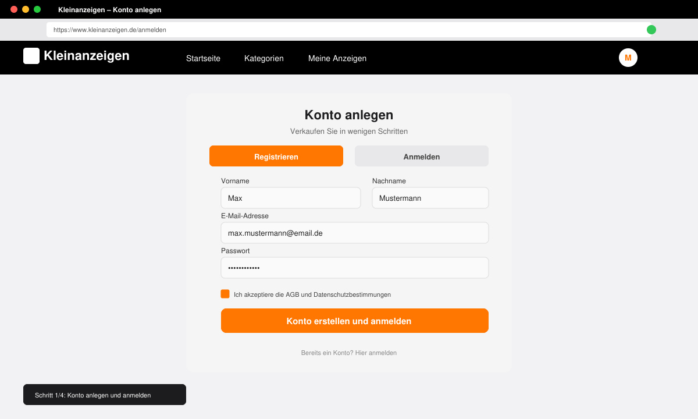Click the green status indicator in address bar
This screenshot has width=698, height=419.
pyautogui.click(x=651, y=30)
